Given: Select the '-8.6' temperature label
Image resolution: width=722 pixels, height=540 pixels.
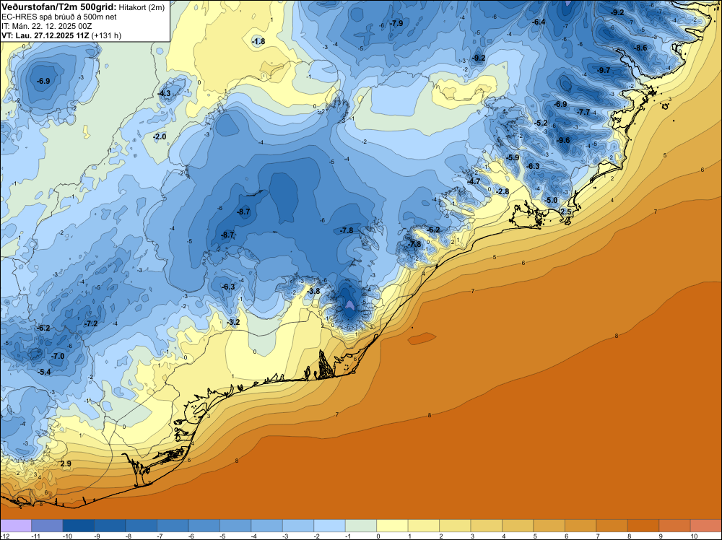Looking at the screenshot, I should pyautogui.click(x=640, y=48).
